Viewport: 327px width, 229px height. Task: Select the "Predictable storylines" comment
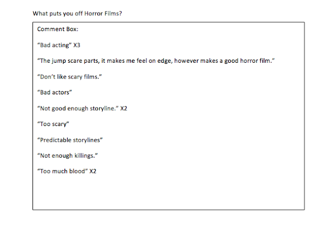tap(70, 140)
